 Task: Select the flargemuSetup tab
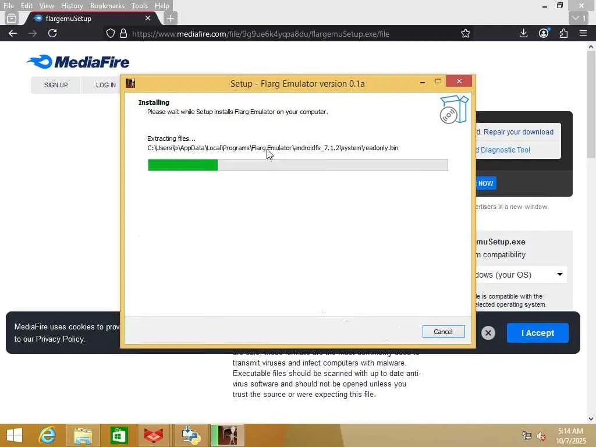(x=91, y=18)
